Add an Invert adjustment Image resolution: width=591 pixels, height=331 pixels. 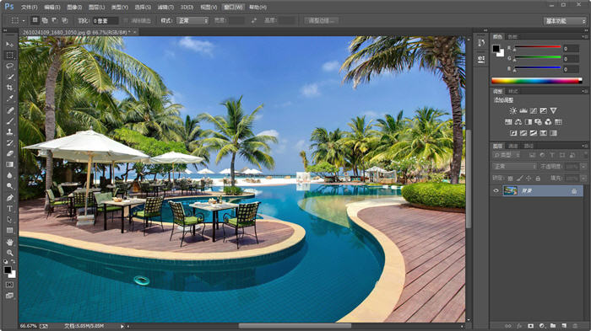pos(513,133)
